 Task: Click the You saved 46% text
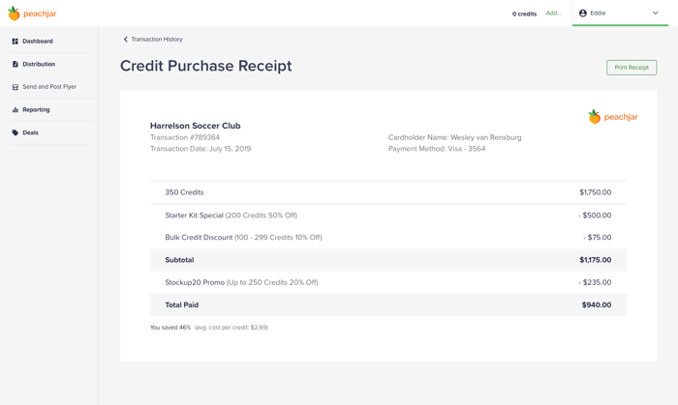point(170,328)
